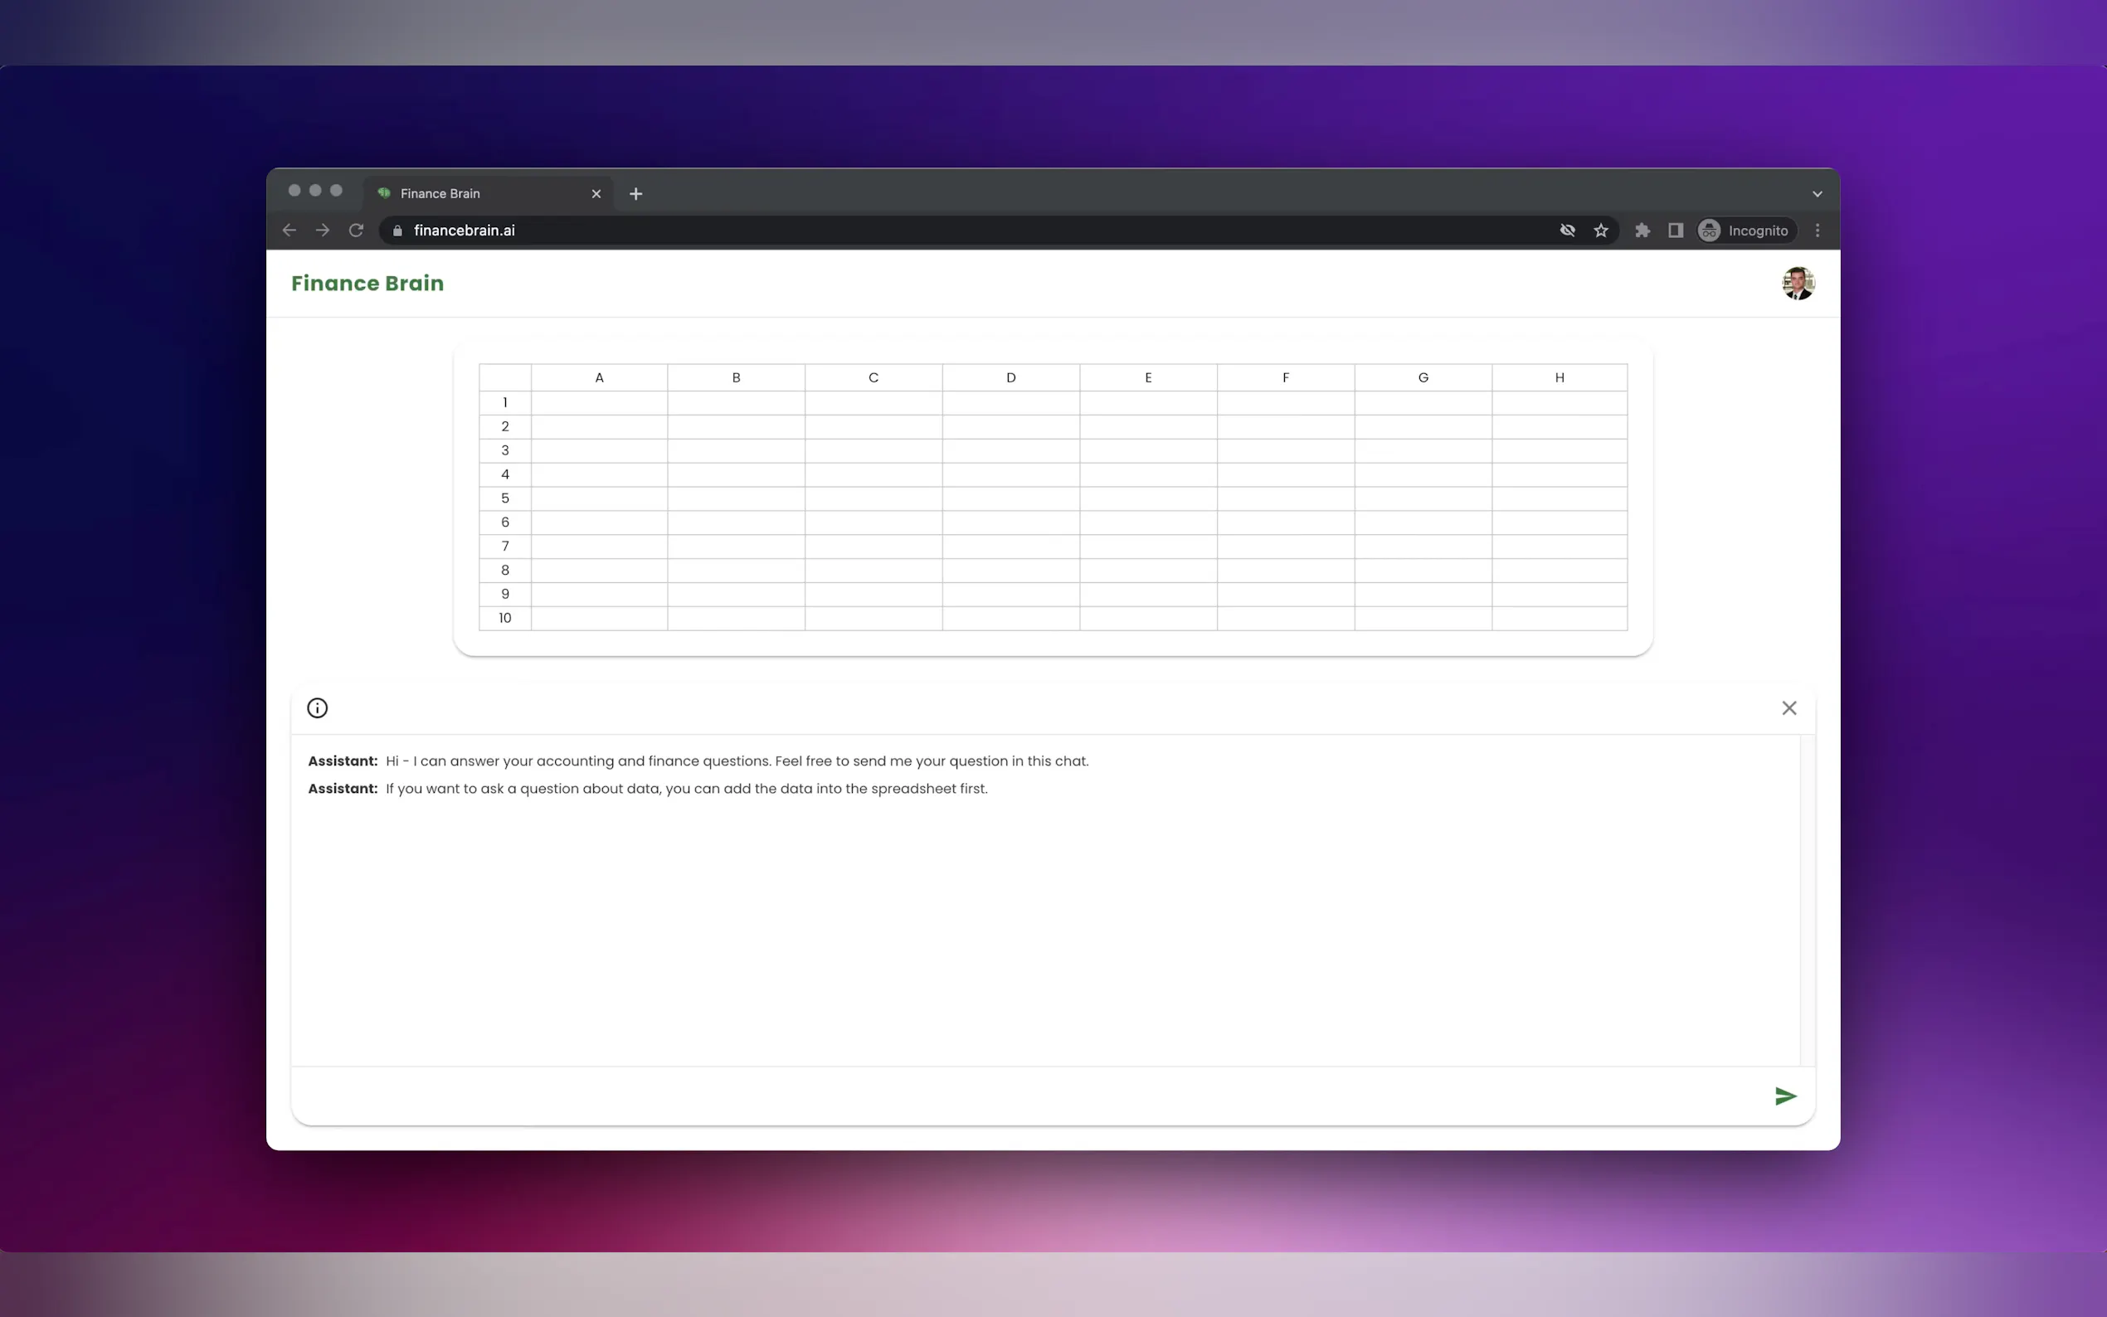The image size is (2107, 1317).
Task: Open a new browser tab
Action: [x=636, y=194]
